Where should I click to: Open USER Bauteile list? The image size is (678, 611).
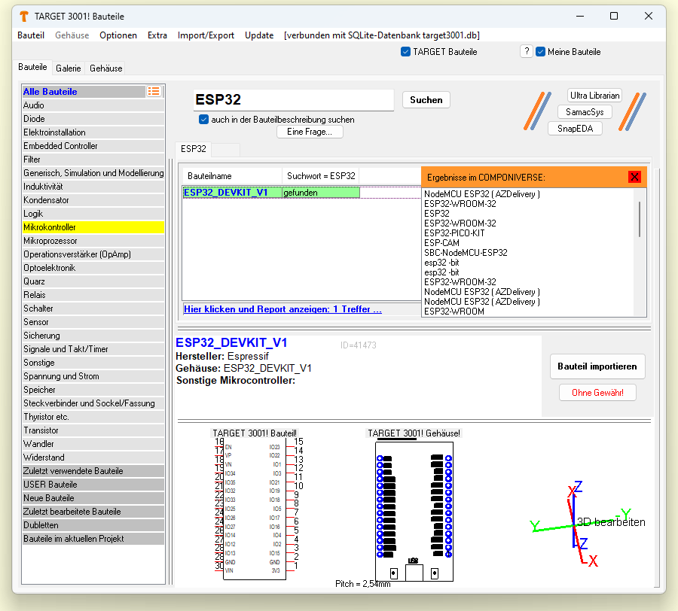pyautogui.click(x=93, y=485)
